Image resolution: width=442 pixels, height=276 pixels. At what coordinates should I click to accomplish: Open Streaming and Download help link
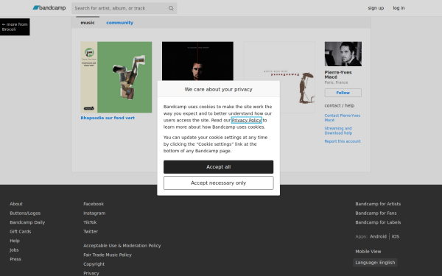pyautogui.click(x=338, y=131)
